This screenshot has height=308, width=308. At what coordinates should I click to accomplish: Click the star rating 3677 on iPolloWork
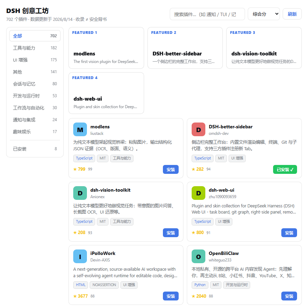pos(80,296)
